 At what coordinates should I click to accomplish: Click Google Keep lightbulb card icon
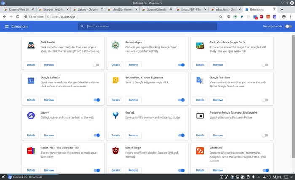coord(115,80)
